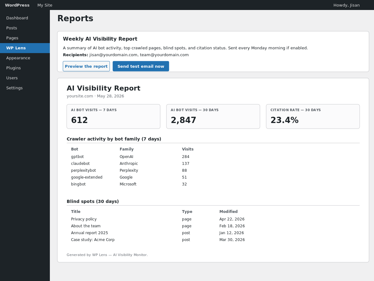Select the claudebot row cell
The width and height of the screenshot is (374, 281).
tap(80, 164)
